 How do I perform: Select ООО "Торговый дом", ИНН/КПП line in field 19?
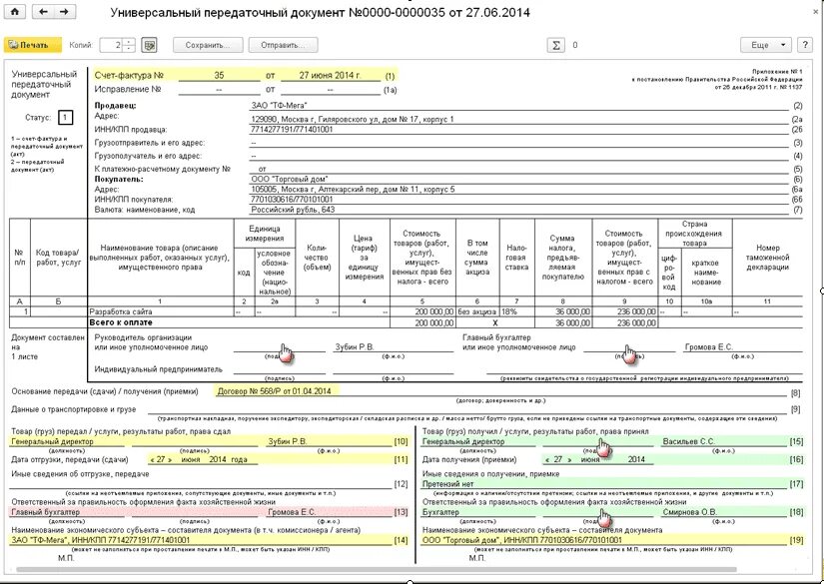point(521,540)
